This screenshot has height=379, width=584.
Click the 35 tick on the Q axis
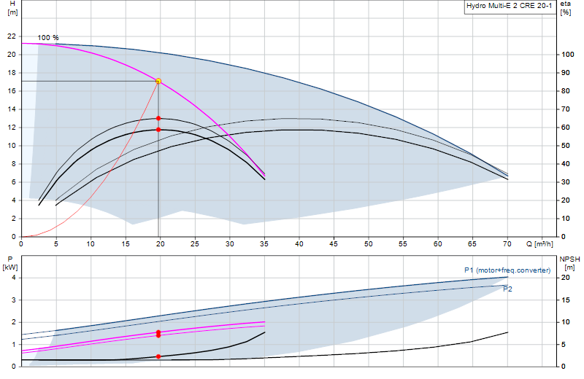pos(264,244)
